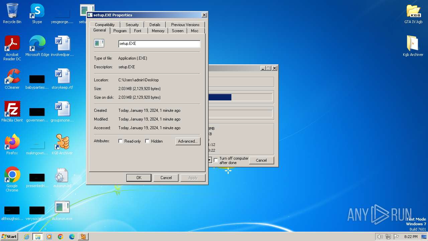
Task: Click the Show desktop button
Action: pos(424,237)
